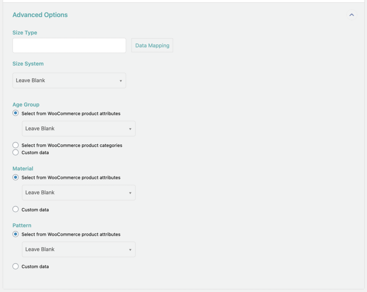The height and width of the screenshot is (292, 367).
Task: Click the dropdown arrow on Pattern select
Action: pos(130,249)
